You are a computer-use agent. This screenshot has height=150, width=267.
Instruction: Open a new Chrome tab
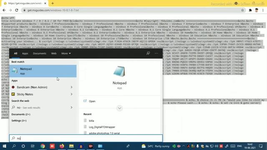(x=53, y=3)
